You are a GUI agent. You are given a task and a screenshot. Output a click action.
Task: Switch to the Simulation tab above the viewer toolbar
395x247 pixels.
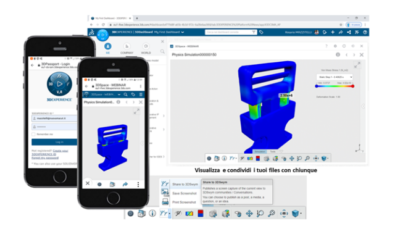[260, 151]
